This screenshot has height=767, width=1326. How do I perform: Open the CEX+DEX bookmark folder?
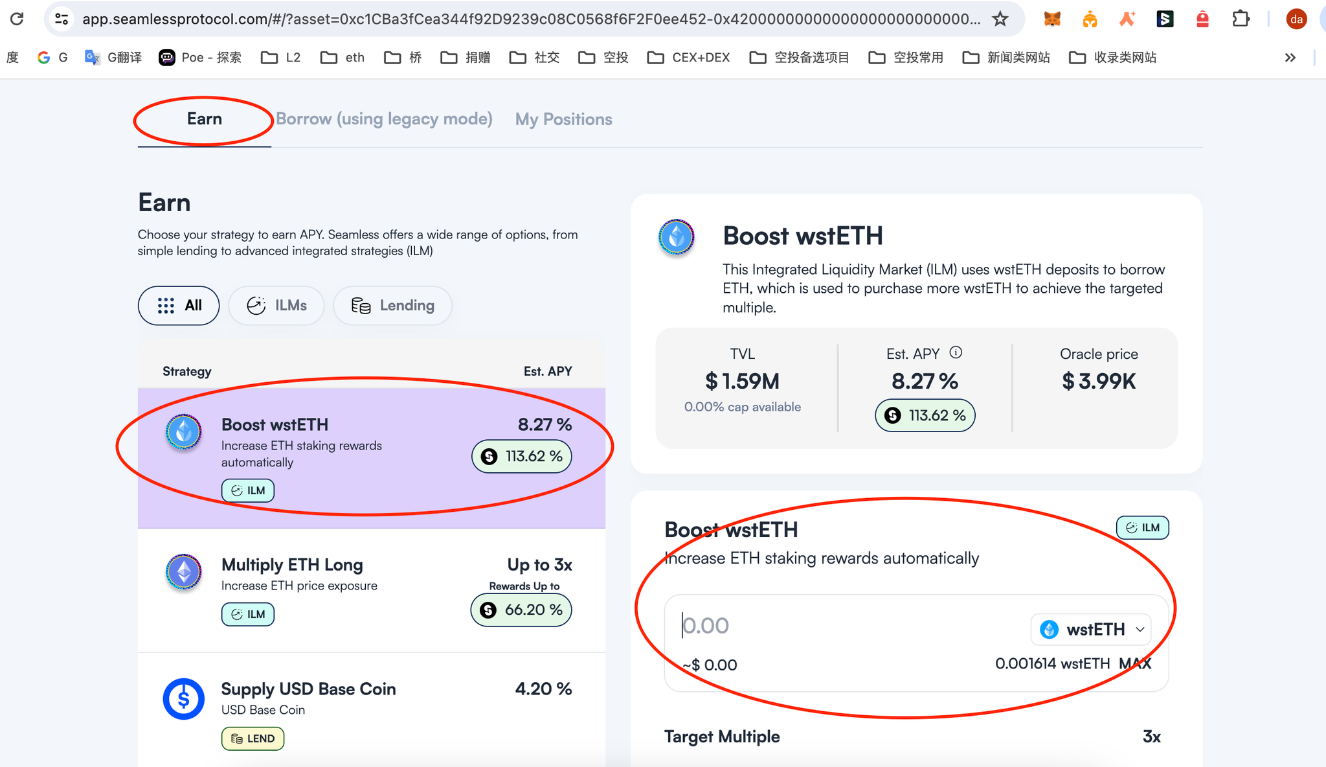click(x=689, y=58)
